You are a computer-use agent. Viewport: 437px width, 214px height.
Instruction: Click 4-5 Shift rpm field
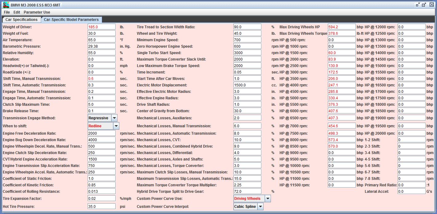(x=411, y=159)
